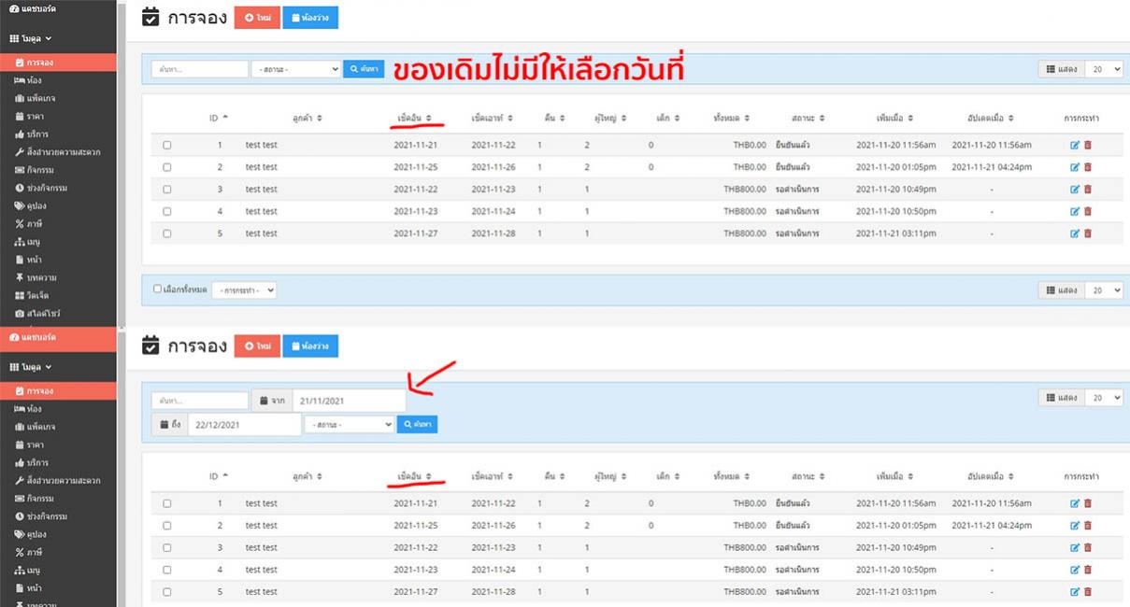Sort upper table by เช็คเอาท์ column
This screenshot has width=1130, height=607.
493,119
